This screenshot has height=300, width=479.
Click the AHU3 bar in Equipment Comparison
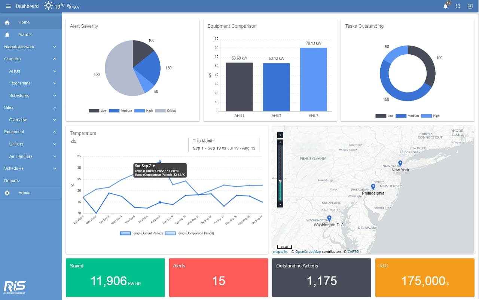point(313,79)
